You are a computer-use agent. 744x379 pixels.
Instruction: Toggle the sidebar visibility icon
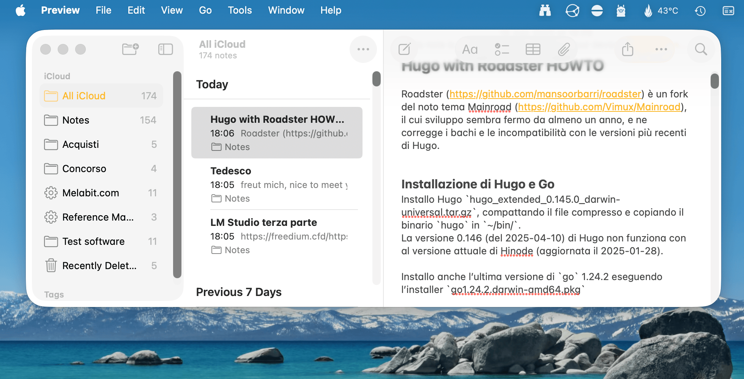click(x=166, y=49)
